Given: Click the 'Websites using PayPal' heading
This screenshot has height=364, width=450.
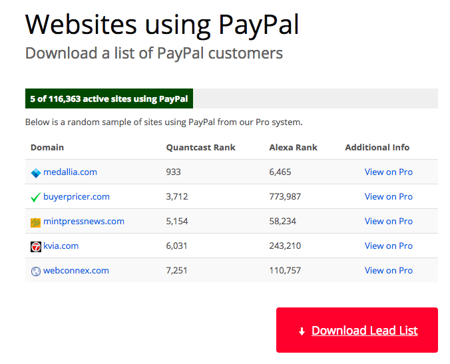Looking at the screenshot, I should [x=162, y=25].
